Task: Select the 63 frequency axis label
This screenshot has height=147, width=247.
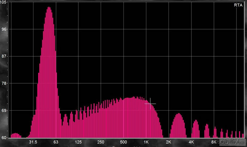Action: pos(56,142)
